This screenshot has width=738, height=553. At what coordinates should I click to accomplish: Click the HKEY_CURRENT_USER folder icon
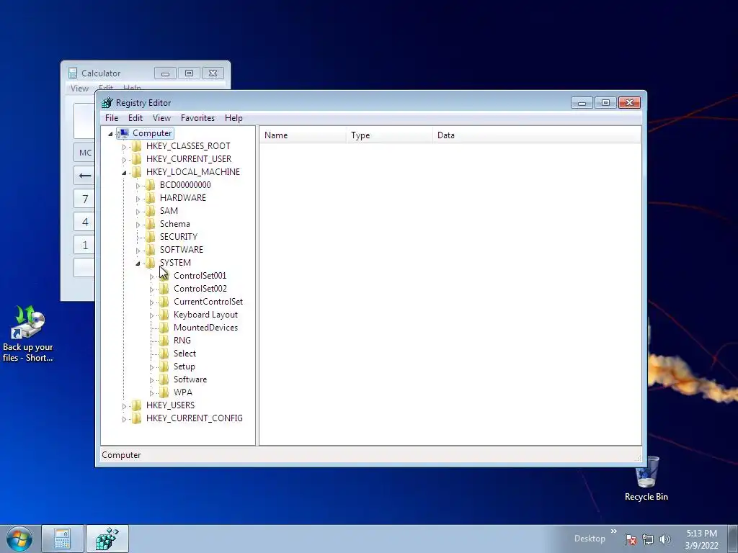(x=136, y=159)
